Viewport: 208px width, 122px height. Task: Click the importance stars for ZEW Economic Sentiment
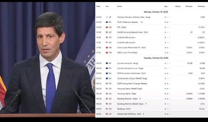tap(167, 73)
